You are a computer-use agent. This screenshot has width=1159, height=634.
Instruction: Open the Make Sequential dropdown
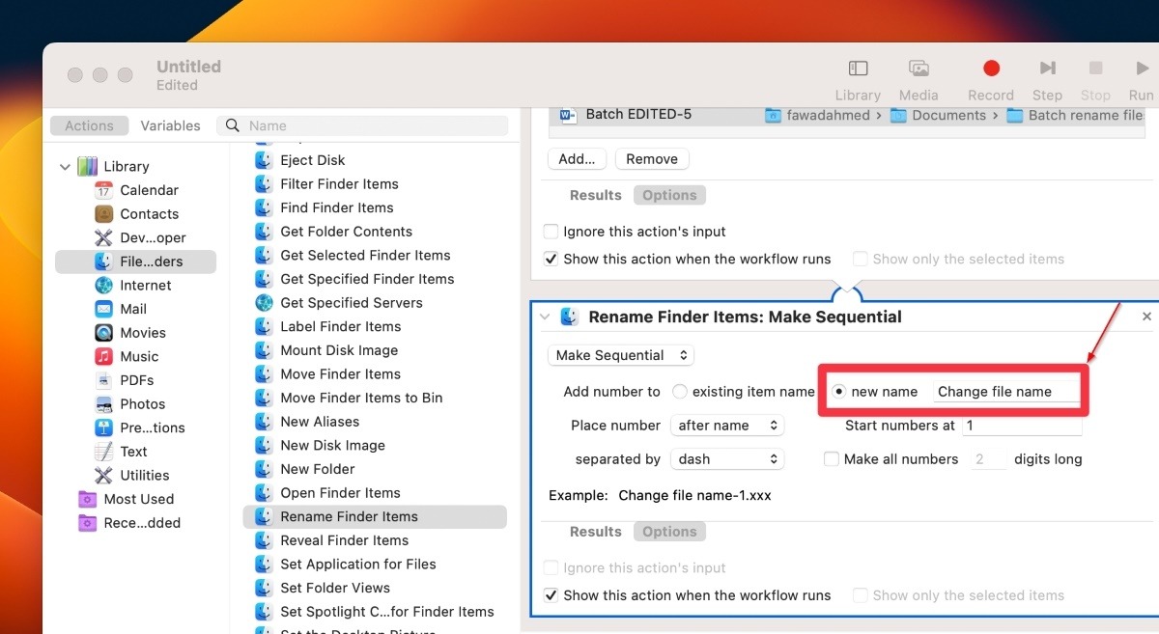pyautogui.click(x=620, y=355)
